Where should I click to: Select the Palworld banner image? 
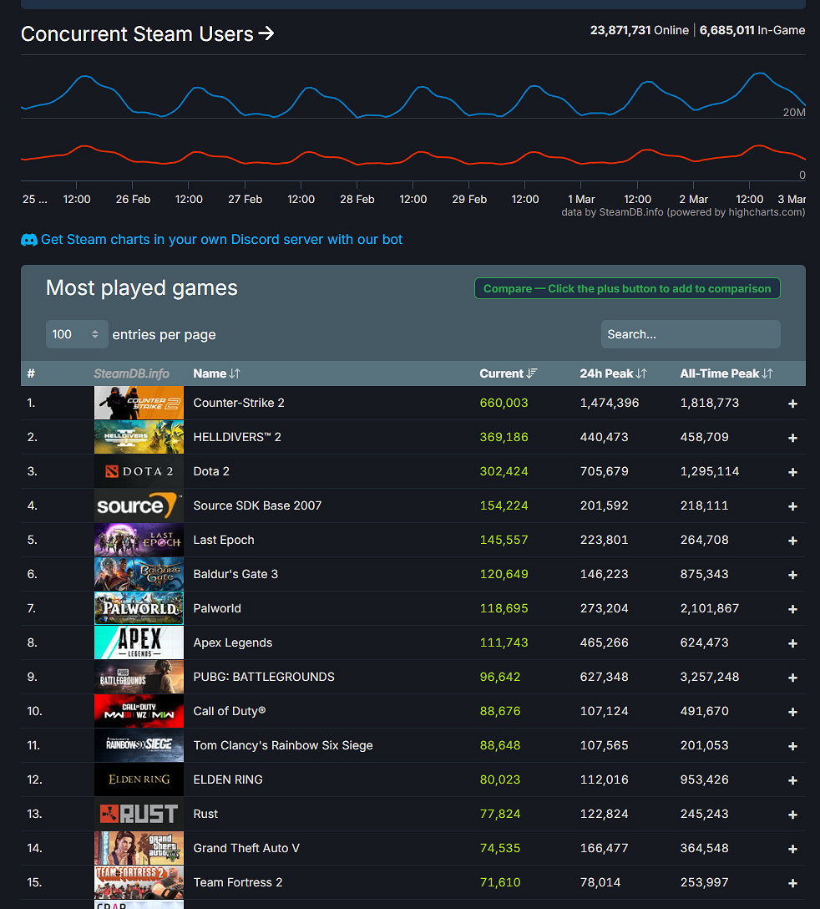[139, 608]
